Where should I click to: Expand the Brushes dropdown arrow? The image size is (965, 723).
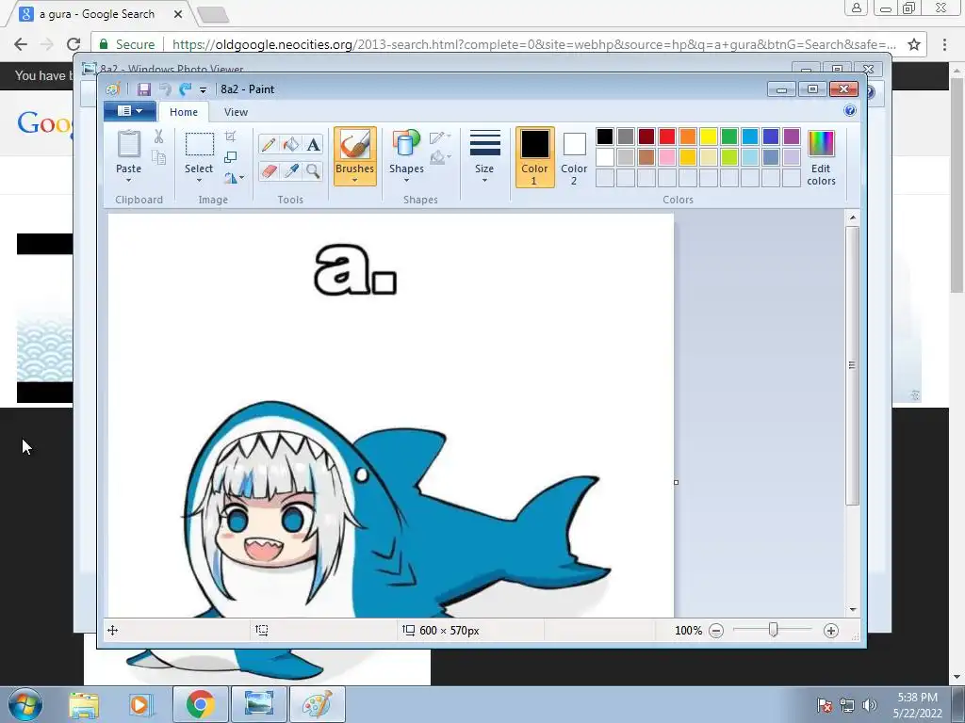[x=354, y=181]
